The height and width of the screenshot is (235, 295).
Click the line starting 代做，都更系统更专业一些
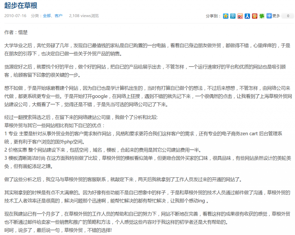148,96
